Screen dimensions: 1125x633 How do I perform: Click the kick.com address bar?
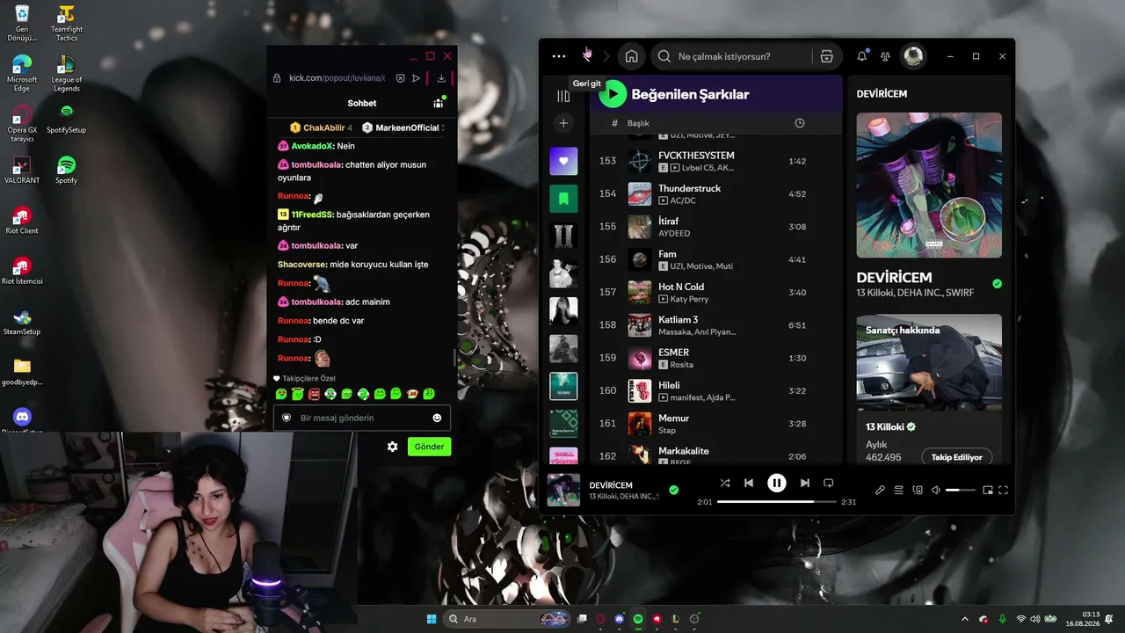click(339, 78)
